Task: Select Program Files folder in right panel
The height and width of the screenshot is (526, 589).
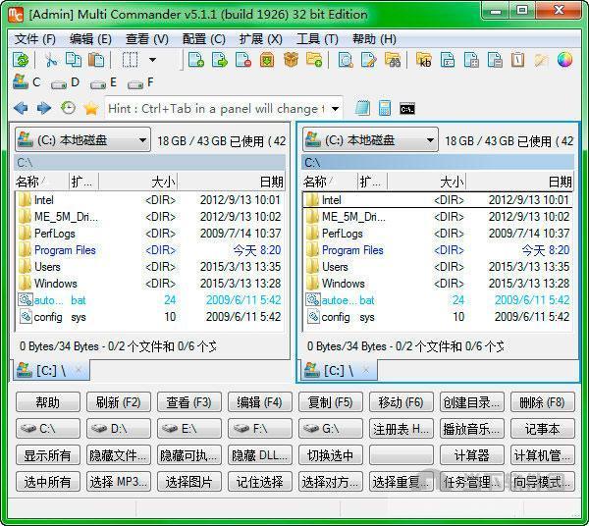Action: [x=438, y=250]
